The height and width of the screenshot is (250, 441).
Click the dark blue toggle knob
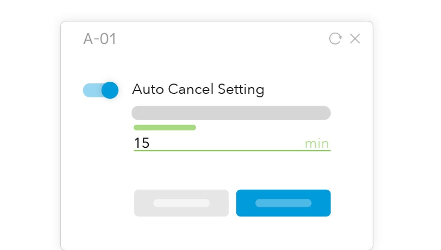point(110,90)
